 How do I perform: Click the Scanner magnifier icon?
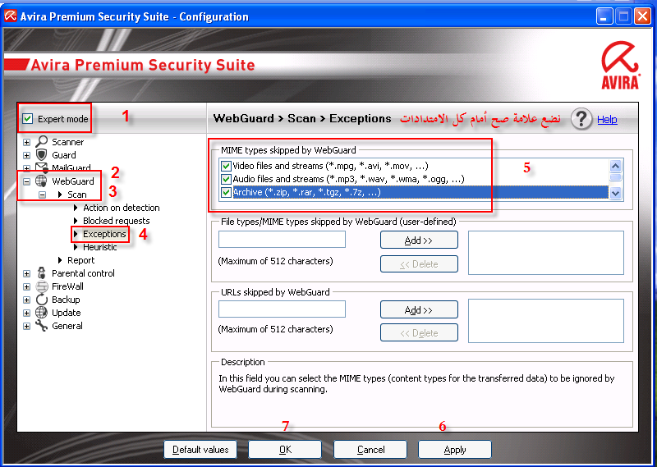tap(42, 141)
